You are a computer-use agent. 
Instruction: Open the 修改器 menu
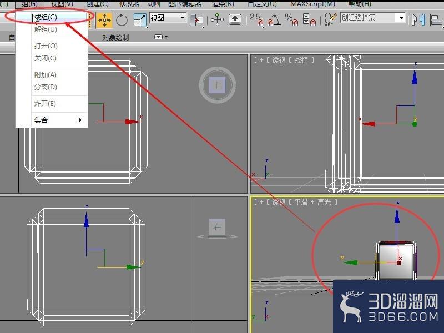(129, 4)
